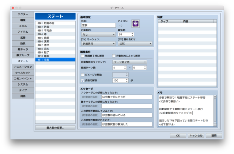Click the キャンセル button

196,135
